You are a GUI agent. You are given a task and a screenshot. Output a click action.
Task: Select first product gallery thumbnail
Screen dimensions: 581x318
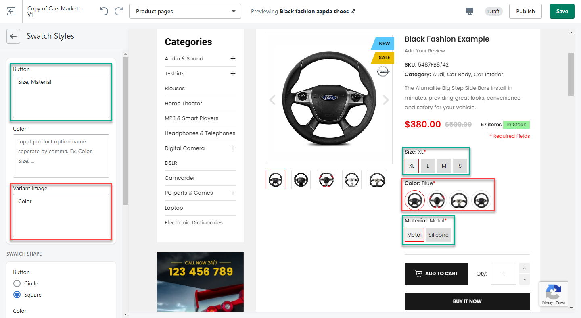(276, 180)
